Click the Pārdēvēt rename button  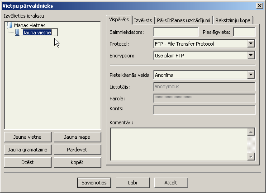[77, 150]
